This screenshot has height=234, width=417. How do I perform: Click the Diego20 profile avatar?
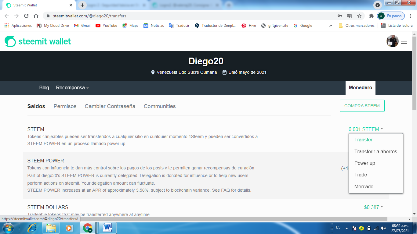coord(393,41)
